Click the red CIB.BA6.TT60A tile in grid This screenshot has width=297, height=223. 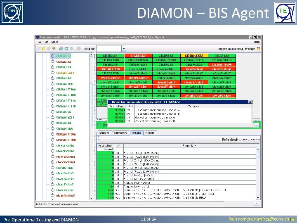(x=222, y=65)
